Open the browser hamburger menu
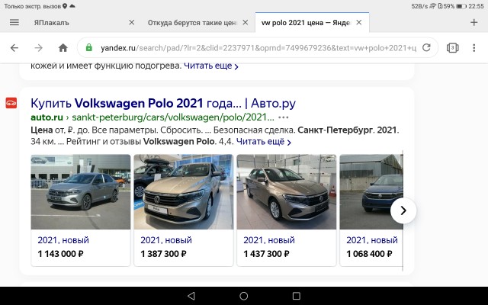The height and width of the screenshot is (305, 488). click(14, 22)
